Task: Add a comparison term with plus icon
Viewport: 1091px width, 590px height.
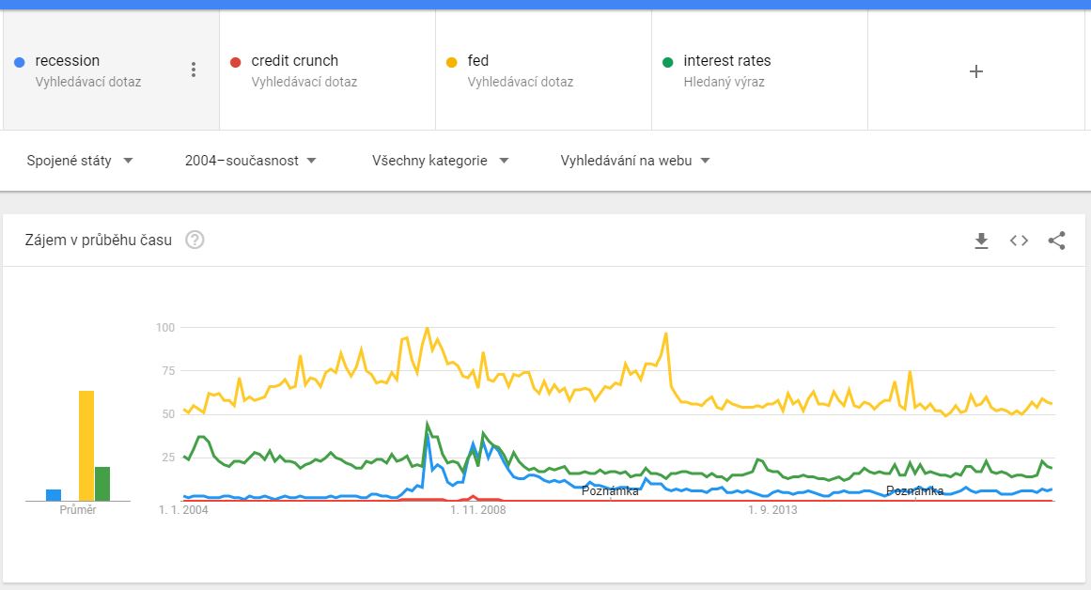Action: tap(976, 71)
